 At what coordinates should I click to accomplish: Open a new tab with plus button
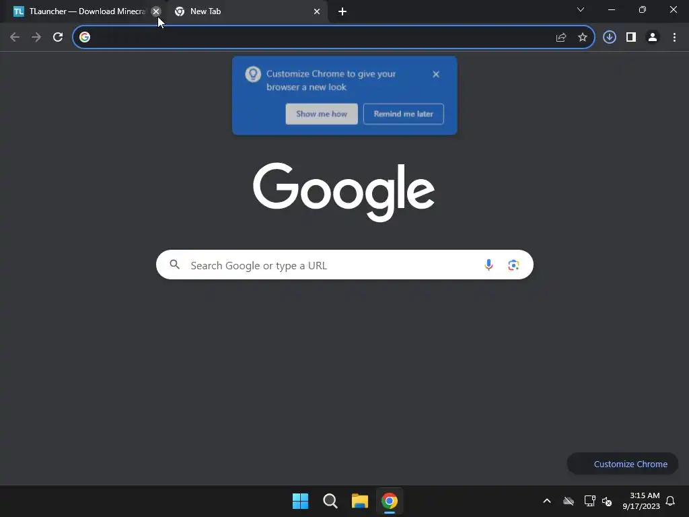pyautogui.click(x=342, y=11)
